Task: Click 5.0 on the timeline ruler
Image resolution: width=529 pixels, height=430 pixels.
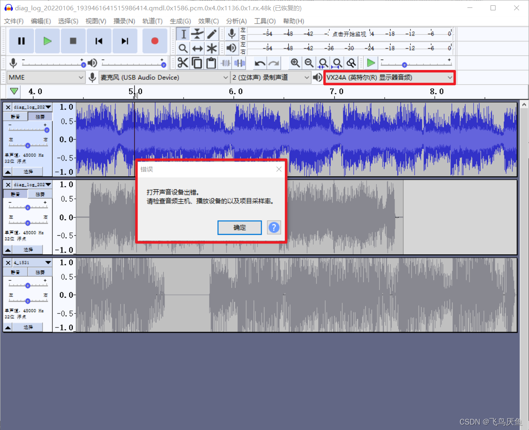Action: tap(136, 91)
